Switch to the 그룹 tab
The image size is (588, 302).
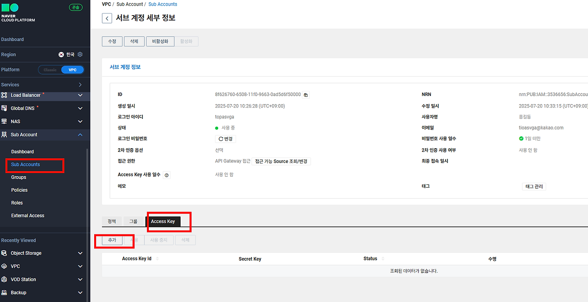point(133,221)
